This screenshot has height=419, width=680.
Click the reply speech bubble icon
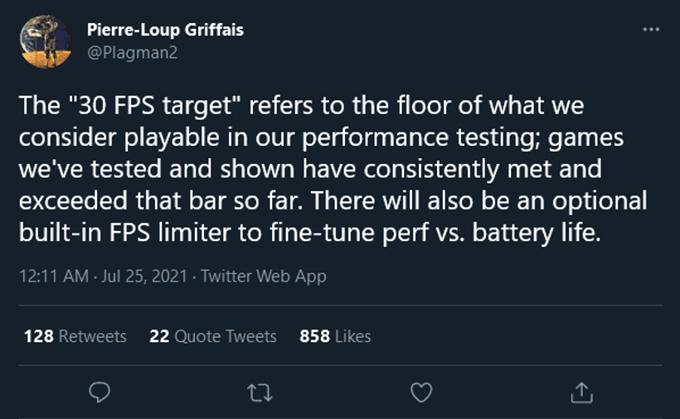pyautogui.click(x=100, y=393)
